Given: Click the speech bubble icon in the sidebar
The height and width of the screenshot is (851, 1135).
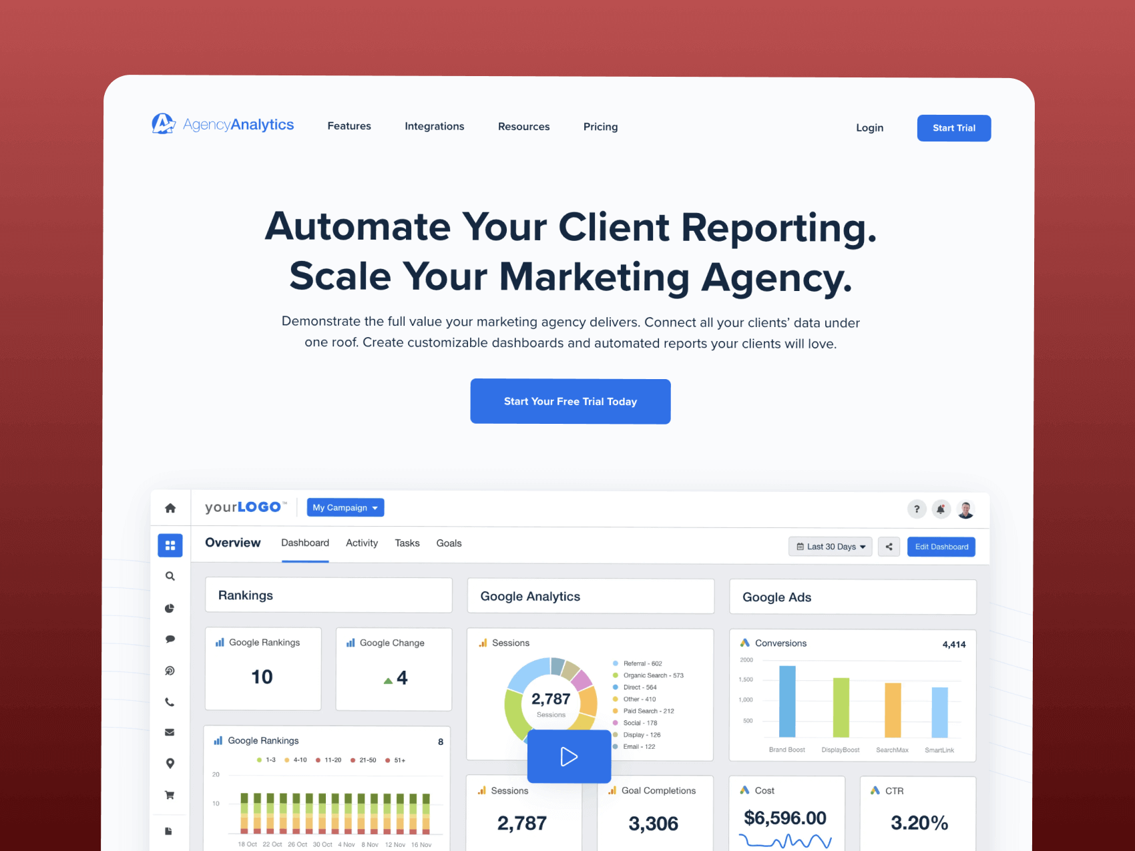Looking at the screenshot, I should point(170,639).
